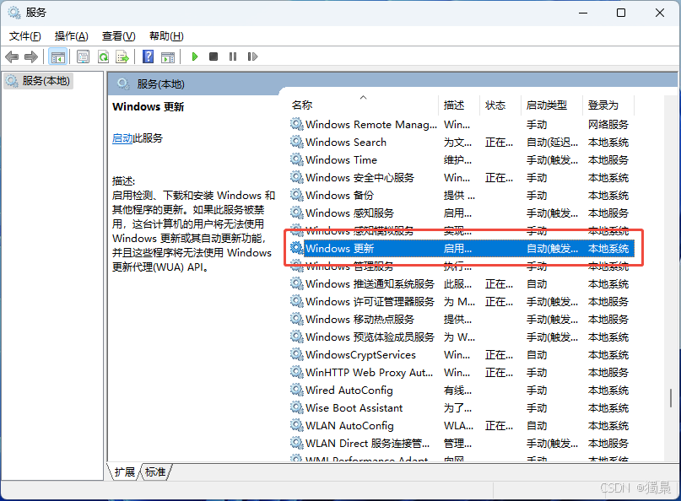Click 自动(延迟... startup type of Windows Search
The width and height of the screenshot is (681, 501).
(553, 143)
